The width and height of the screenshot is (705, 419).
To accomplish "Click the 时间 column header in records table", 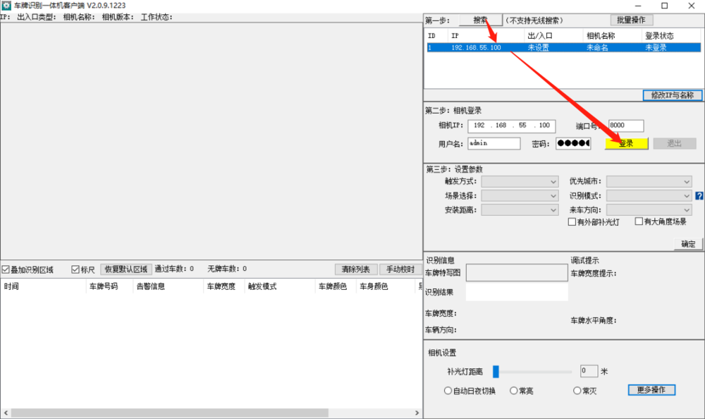I will point(43,286).
